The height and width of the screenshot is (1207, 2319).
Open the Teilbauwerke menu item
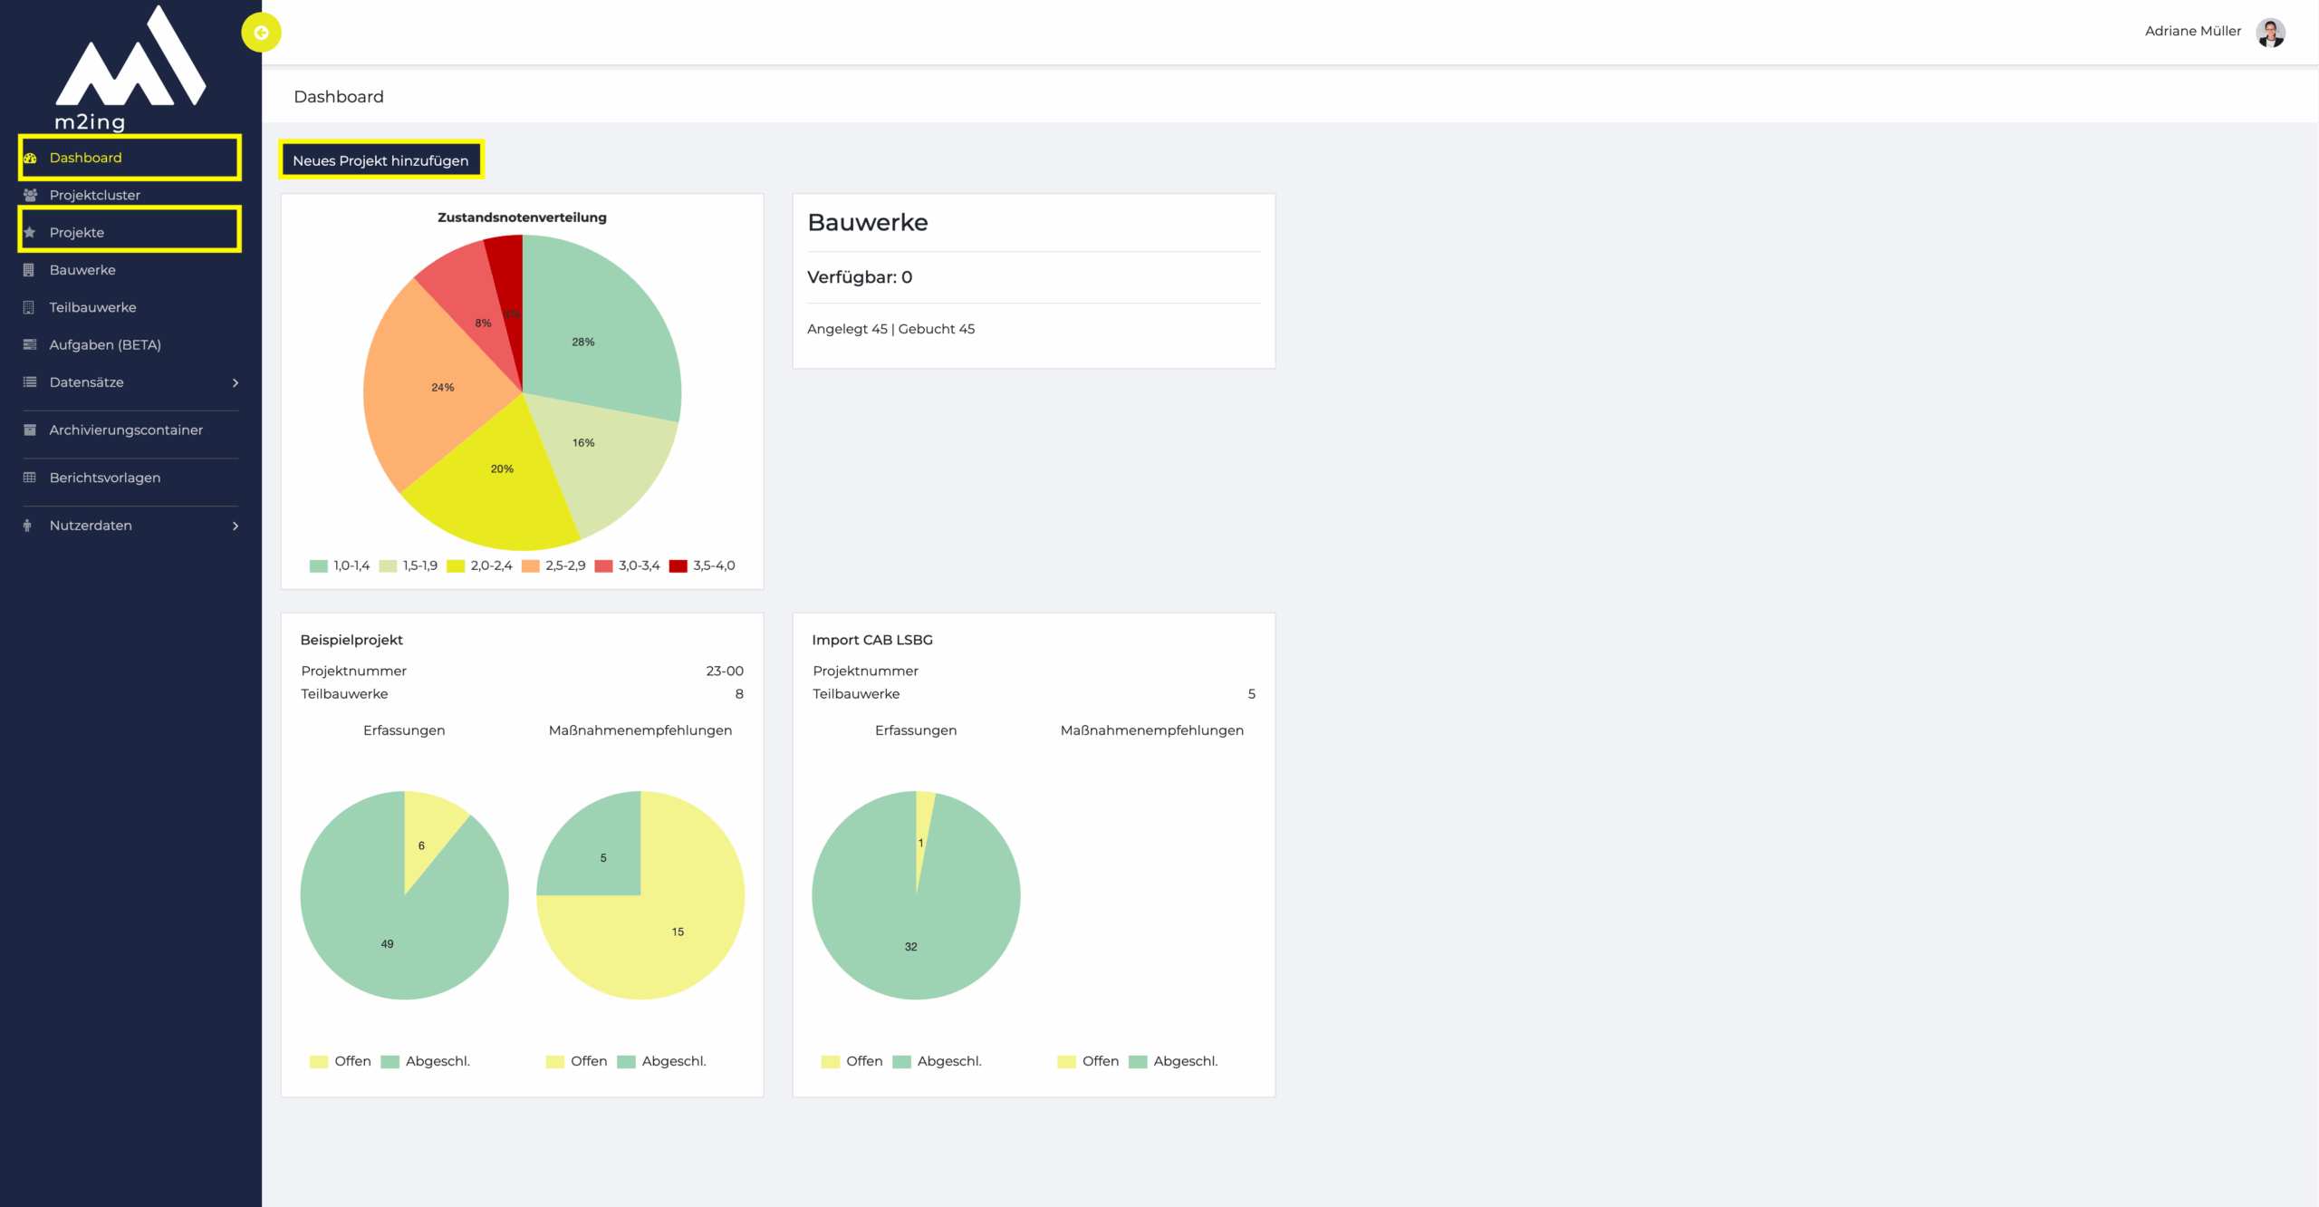tap(92, 307)
